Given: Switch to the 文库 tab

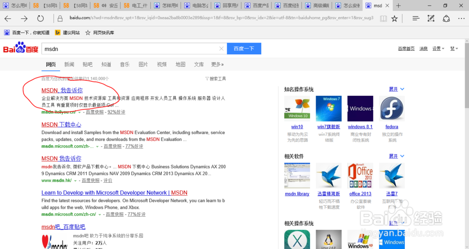Looking at the screenshot, I should point(199,64).
